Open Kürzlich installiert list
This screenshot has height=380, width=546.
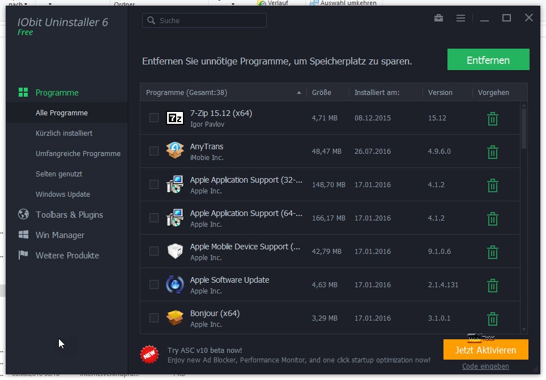64,133
